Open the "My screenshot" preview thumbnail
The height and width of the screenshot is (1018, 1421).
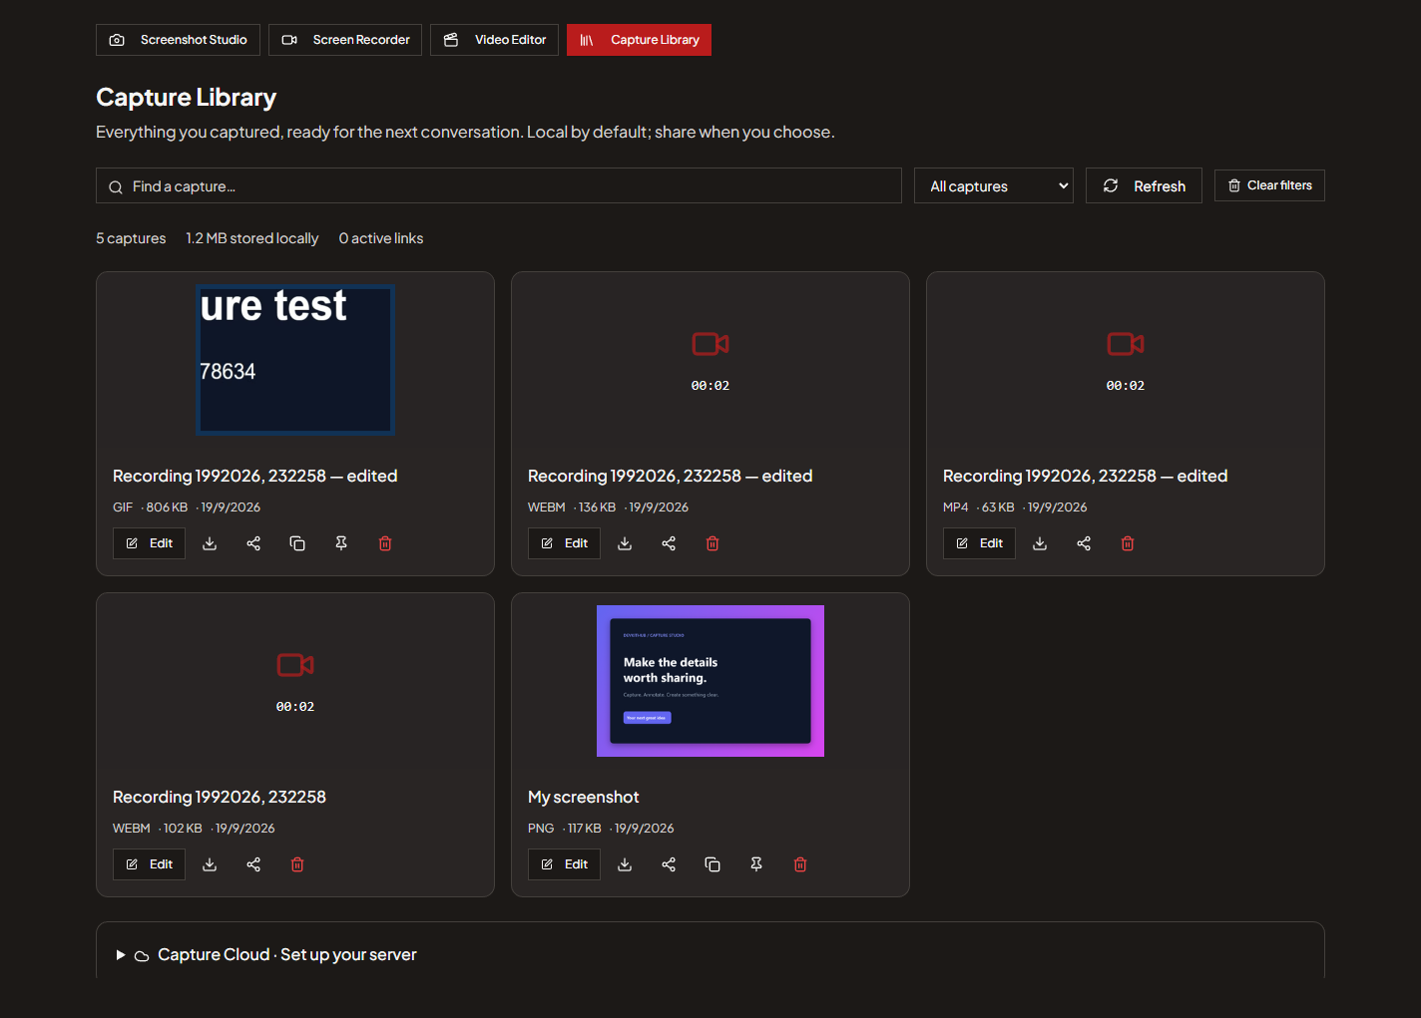pos(710,681)
